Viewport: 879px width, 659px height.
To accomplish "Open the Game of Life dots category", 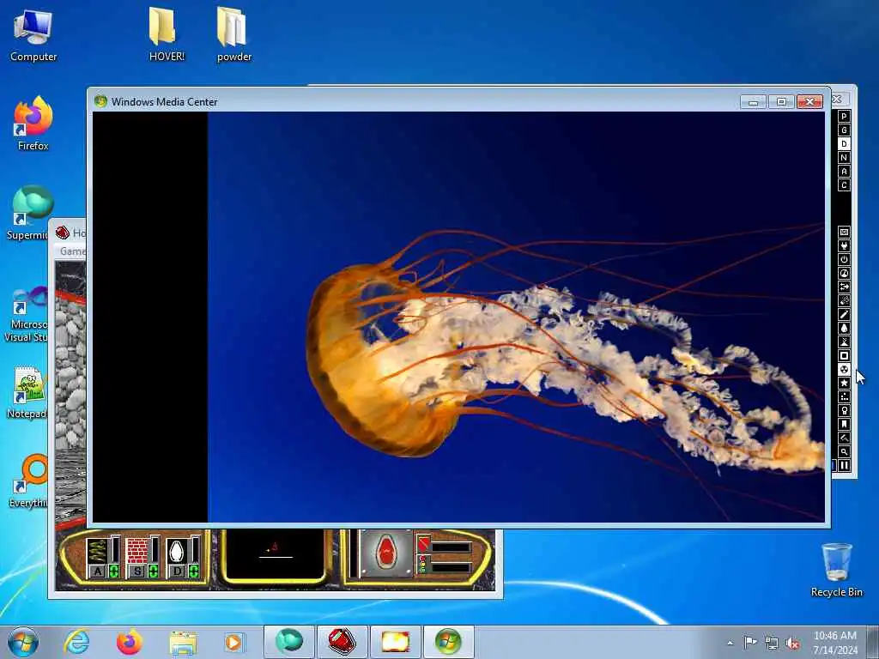I will pyautogui.click(x=844, y=396).
